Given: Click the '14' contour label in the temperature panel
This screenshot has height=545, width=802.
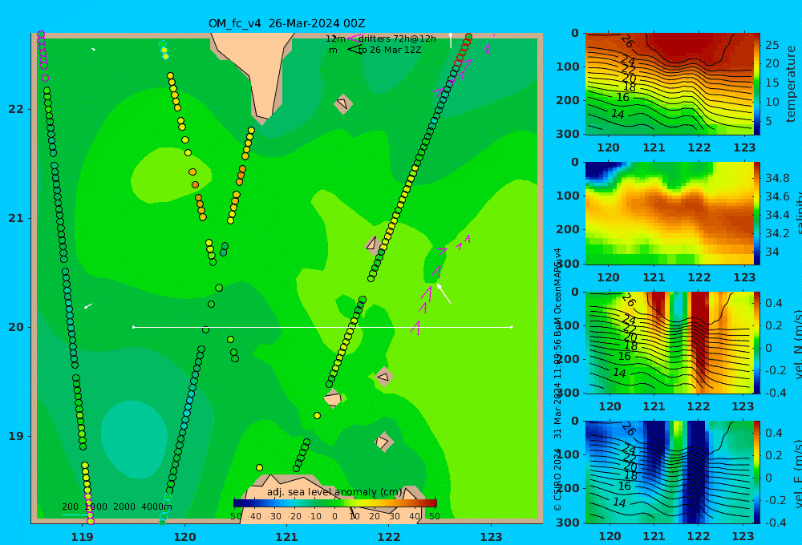Looking at the screenshot, I should point(618,114).
